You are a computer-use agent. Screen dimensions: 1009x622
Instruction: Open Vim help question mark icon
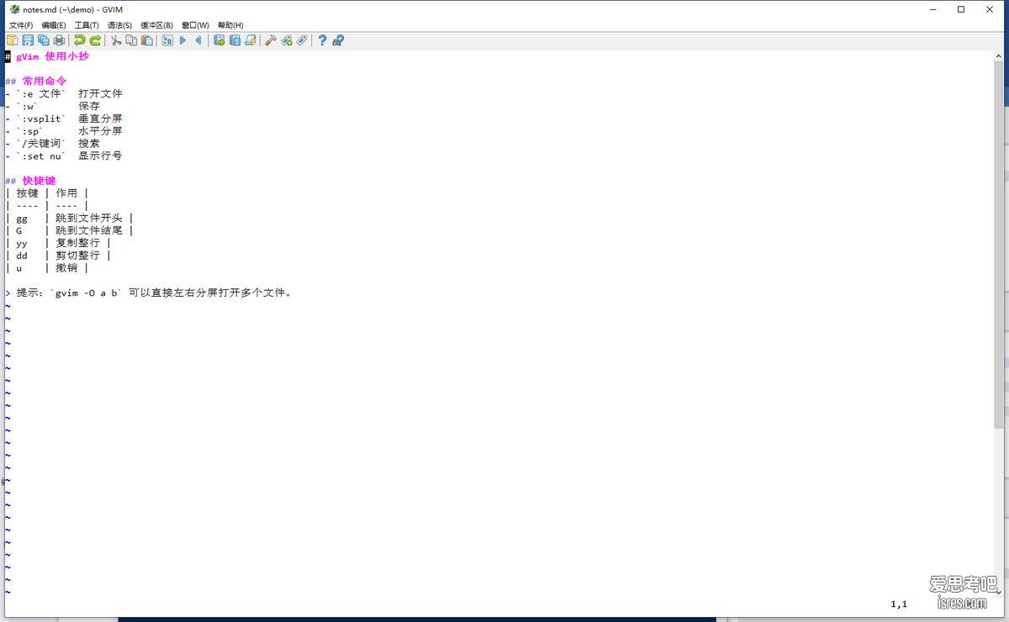click(322, 40)
